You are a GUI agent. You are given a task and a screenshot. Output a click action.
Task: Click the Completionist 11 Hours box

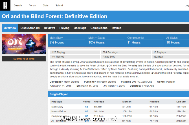pyautogui.click(x=145, y=40)
